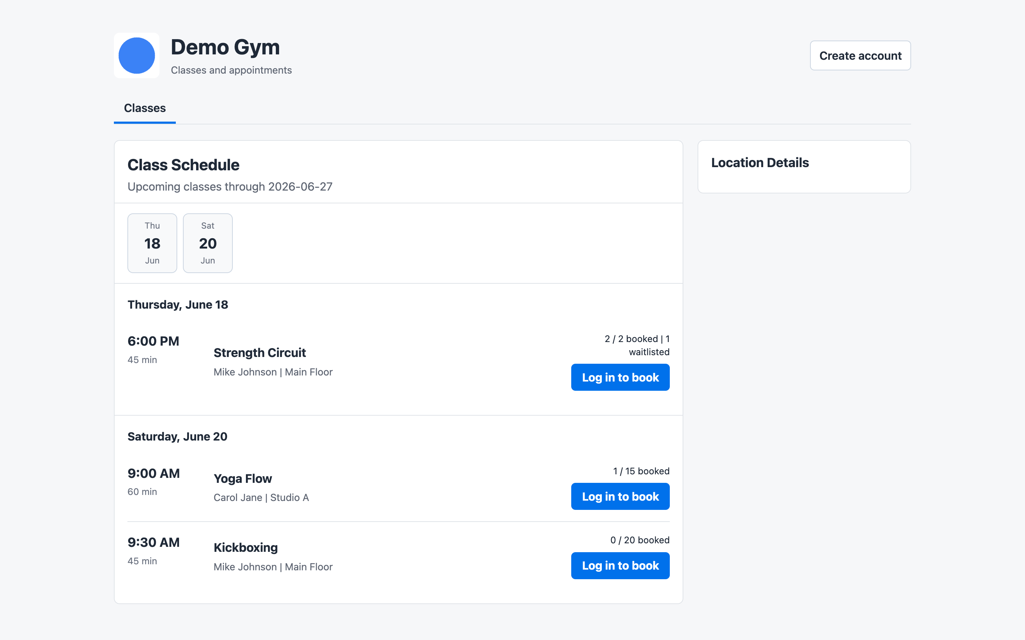Click the Thursday, June 18 heading

tap(178, 305)
